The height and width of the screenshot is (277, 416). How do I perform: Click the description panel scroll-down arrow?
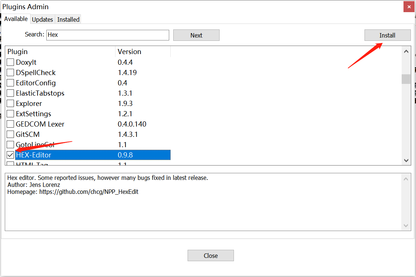click(x=406, y=225)
